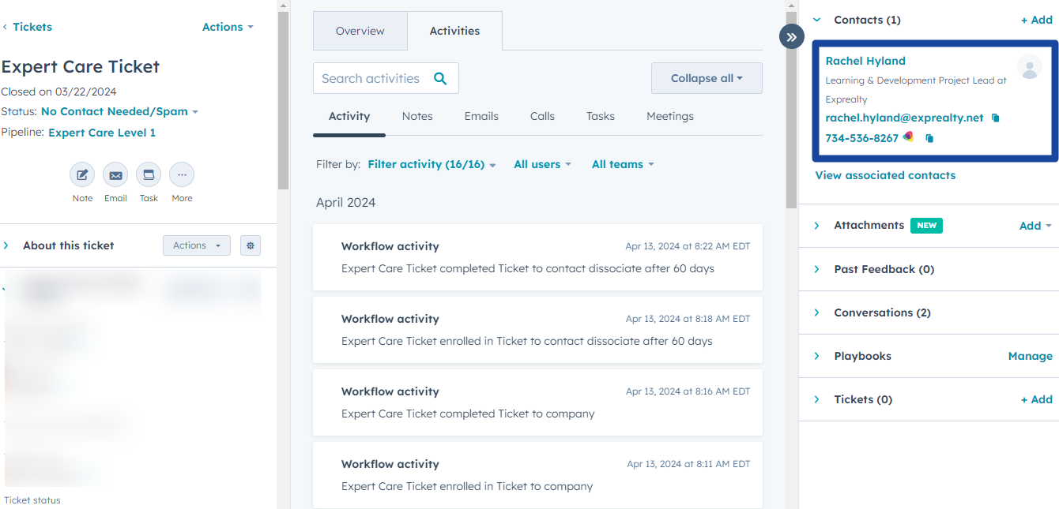Click View associated contacts link
The image size is (1059, 509).
[885, 175]
